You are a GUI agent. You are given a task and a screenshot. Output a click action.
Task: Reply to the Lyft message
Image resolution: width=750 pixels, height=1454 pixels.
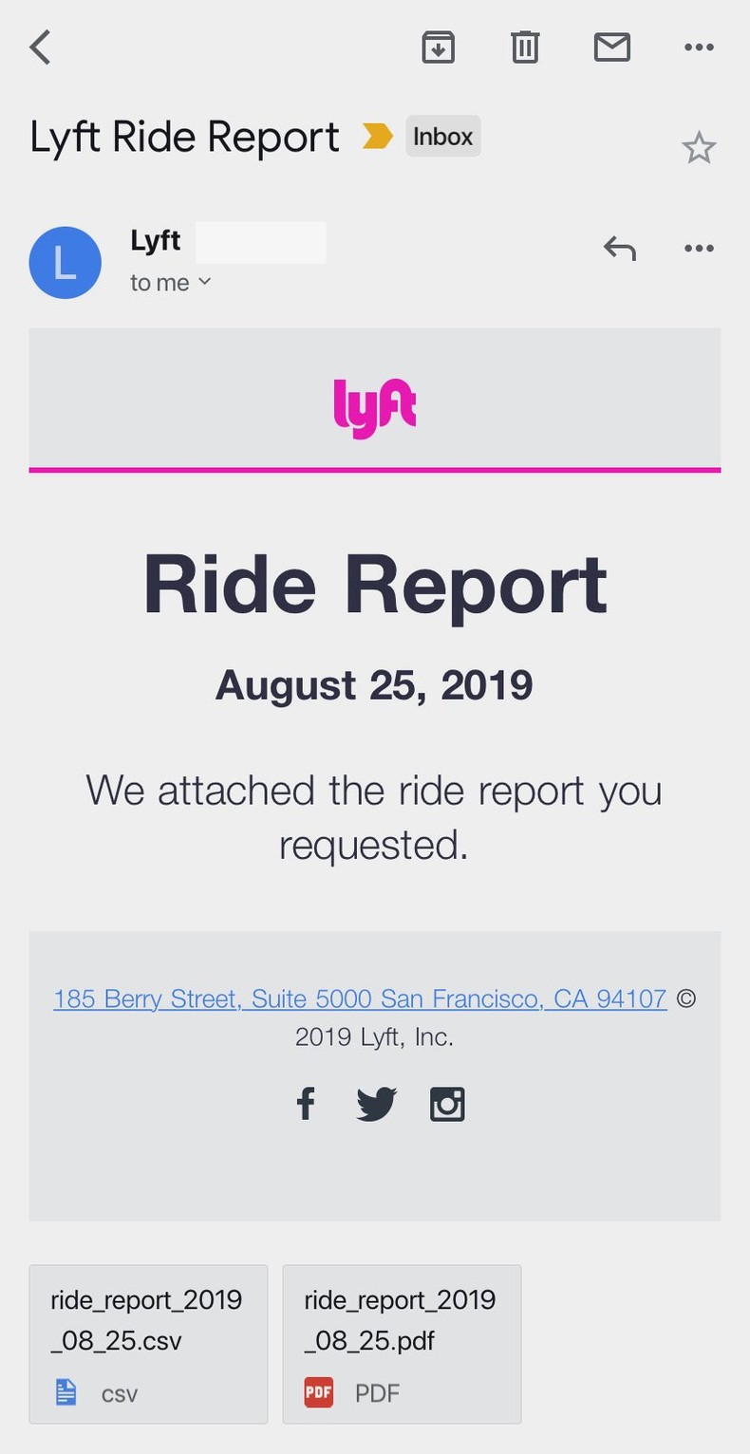619,248
